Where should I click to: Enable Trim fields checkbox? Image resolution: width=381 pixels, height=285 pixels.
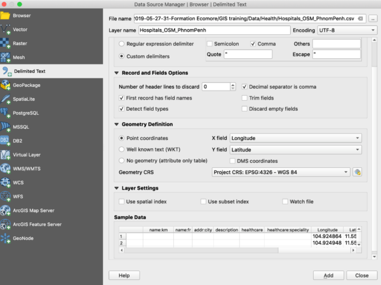coord(244,98)
